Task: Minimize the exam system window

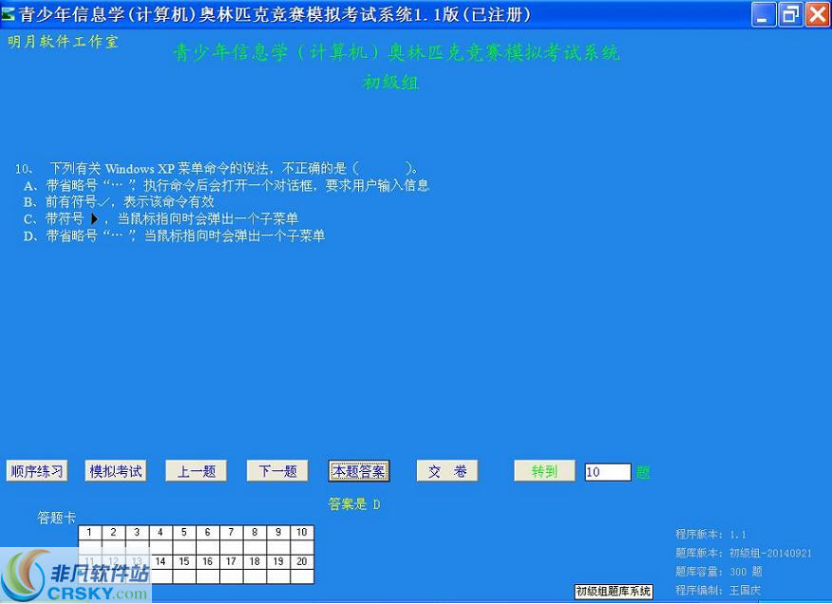Action: coord(763,14)
